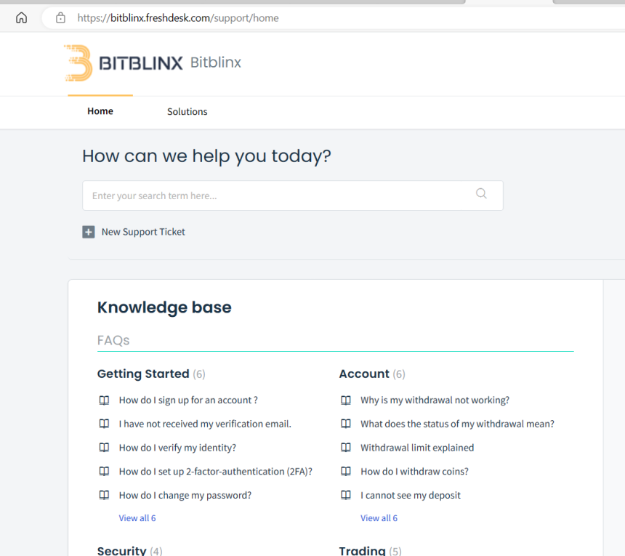
Task: Click book icon beside Withdrawal limit explained
Action: (346, 448)
